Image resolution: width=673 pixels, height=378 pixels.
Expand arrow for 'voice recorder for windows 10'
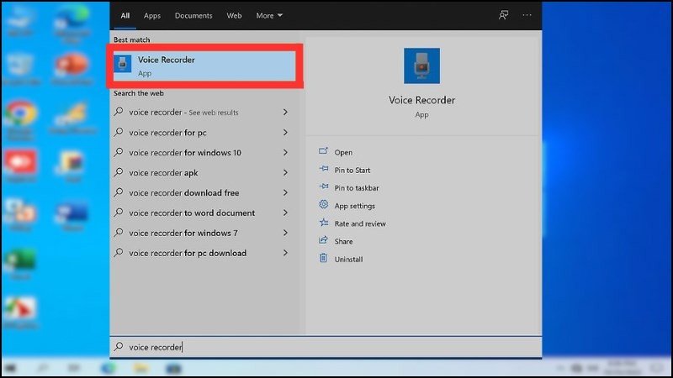pos(285,153)
